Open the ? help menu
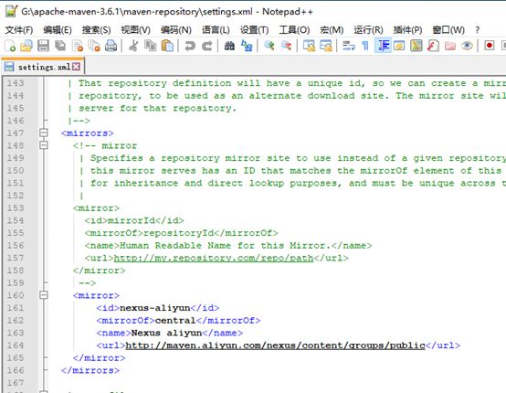 pyautogui.click(x=478, y=30)
